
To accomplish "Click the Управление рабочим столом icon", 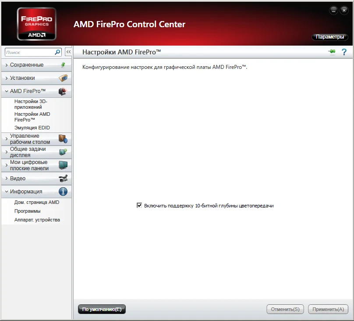I will point(63,139).
